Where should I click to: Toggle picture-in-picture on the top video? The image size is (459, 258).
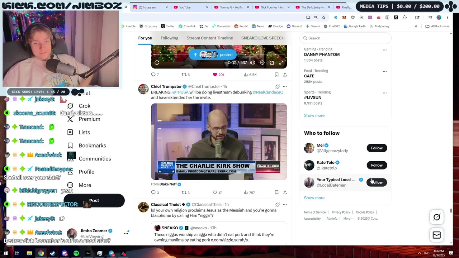point(272,63)
